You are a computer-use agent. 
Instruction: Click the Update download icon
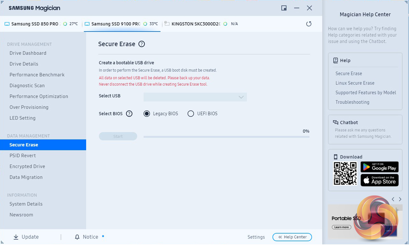[x=16, y=237]
